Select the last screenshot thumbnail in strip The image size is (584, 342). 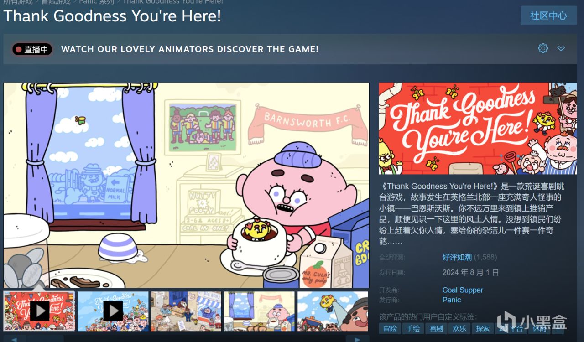[x=333, y=311]
